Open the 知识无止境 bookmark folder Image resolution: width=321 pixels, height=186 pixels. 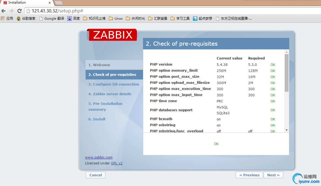[94, 19]
